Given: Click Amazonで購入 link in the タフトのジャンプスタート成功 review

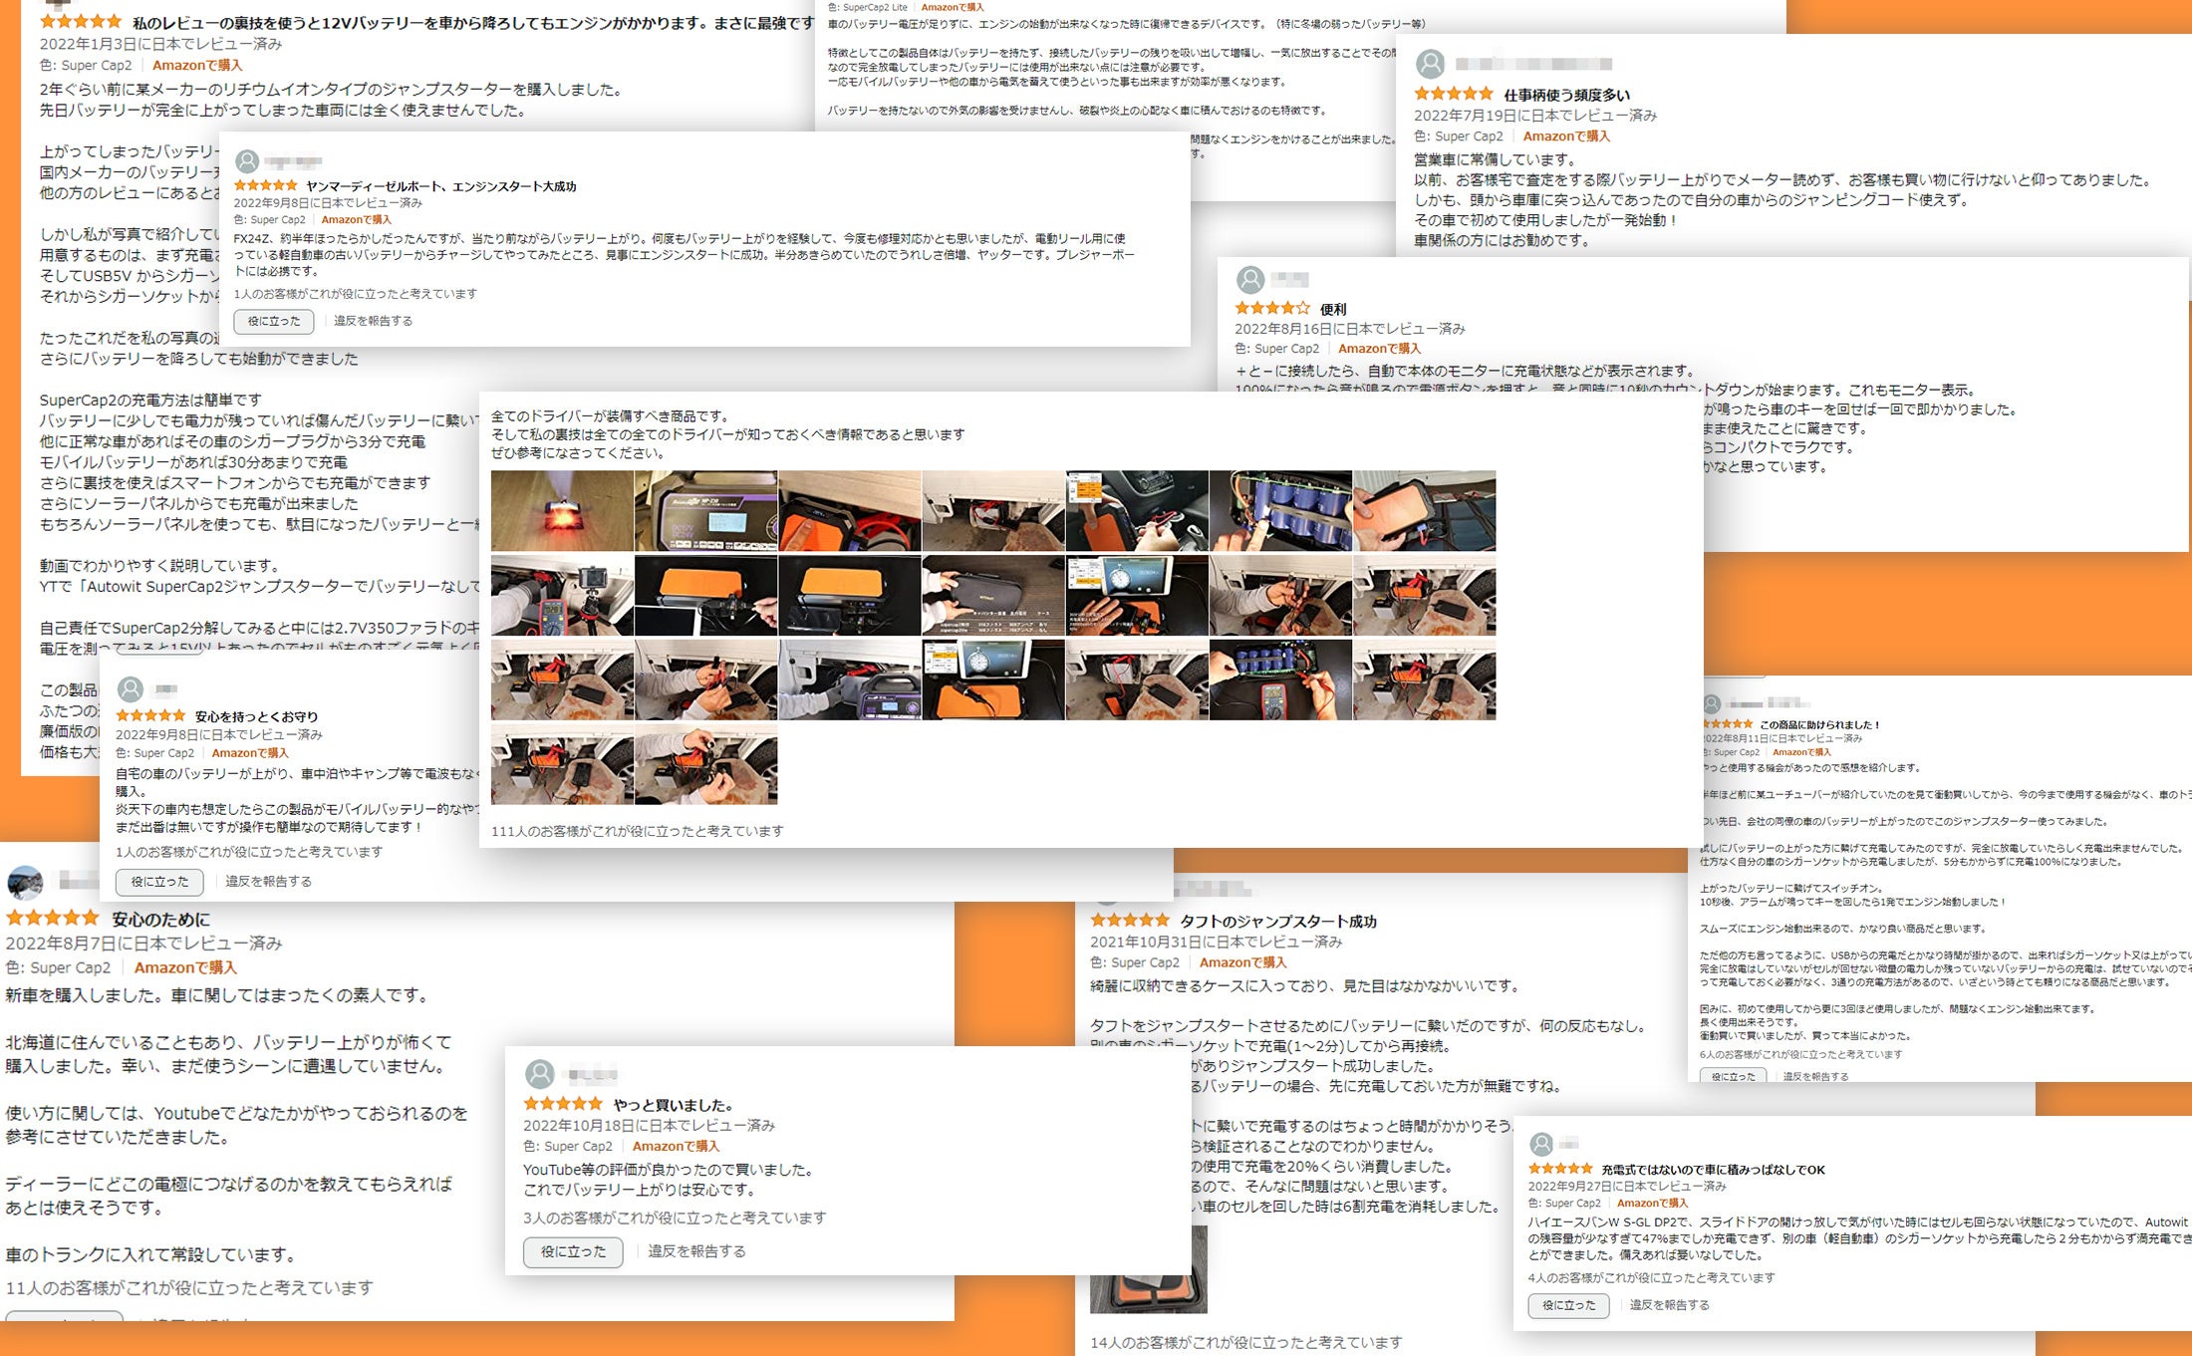Looking at the screenshot, I should [x=1242, y=962].
